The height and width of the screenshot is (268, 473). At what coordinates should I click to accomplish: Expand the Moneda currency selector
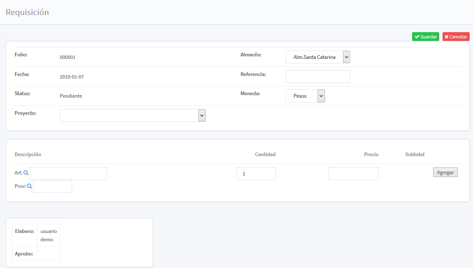coord(305,96)
